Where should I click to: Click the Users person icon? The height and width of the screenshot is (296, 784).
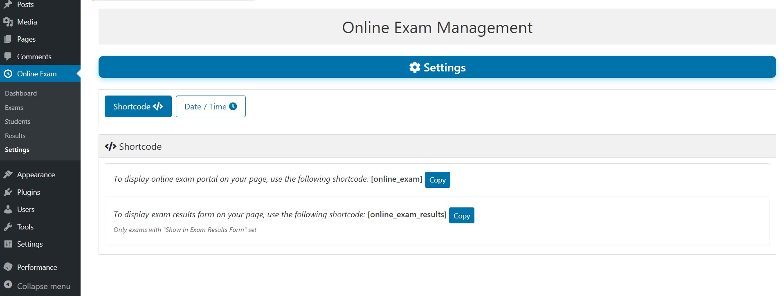tap(8, 209)
